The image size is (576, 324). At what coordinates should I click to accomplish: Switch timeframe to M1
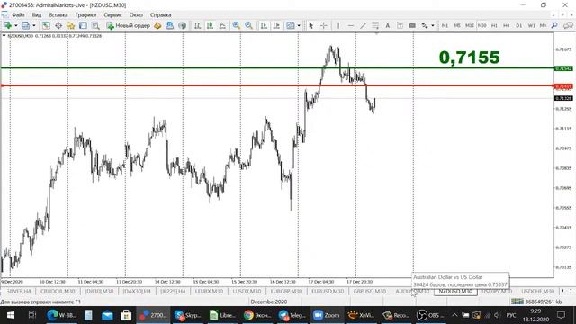445,25
